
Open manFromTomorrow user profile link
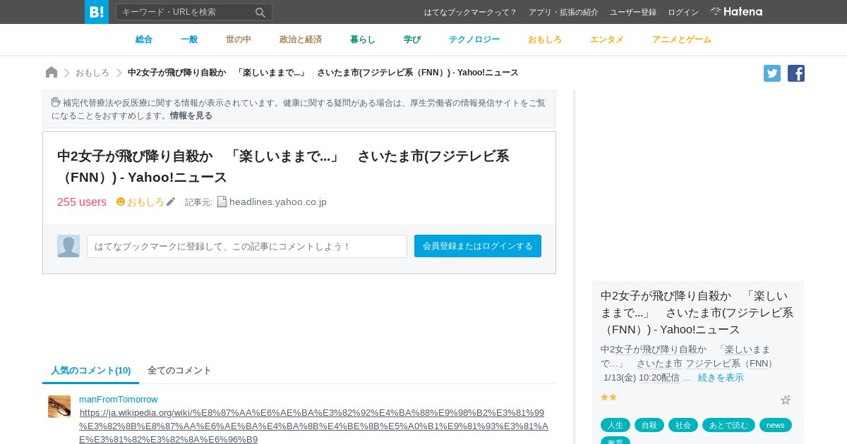click(119, 400)
